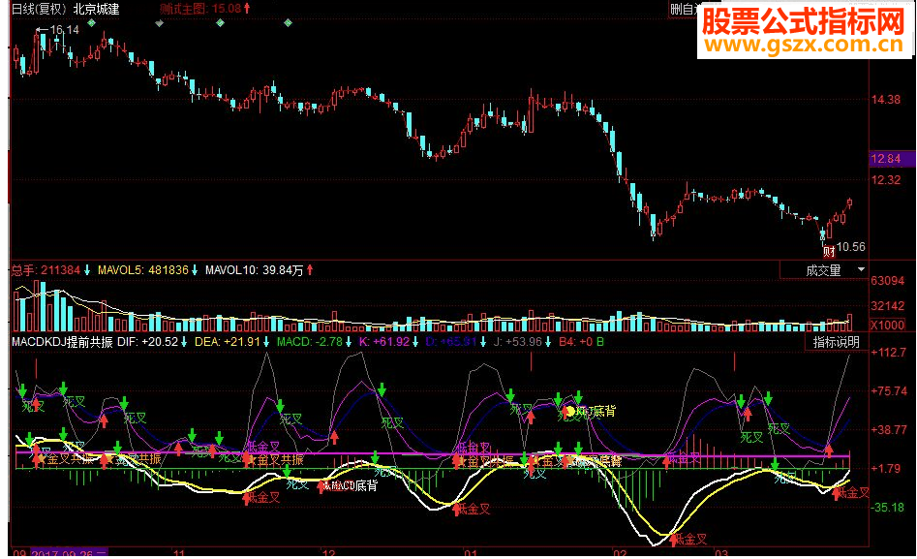Click the +75.74 indicator axis label

(x=889, y=390)
